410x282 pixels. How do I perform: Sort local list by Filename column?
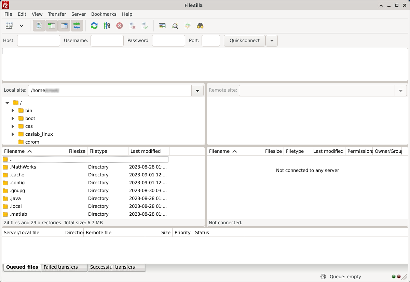[x=31, y=151]
